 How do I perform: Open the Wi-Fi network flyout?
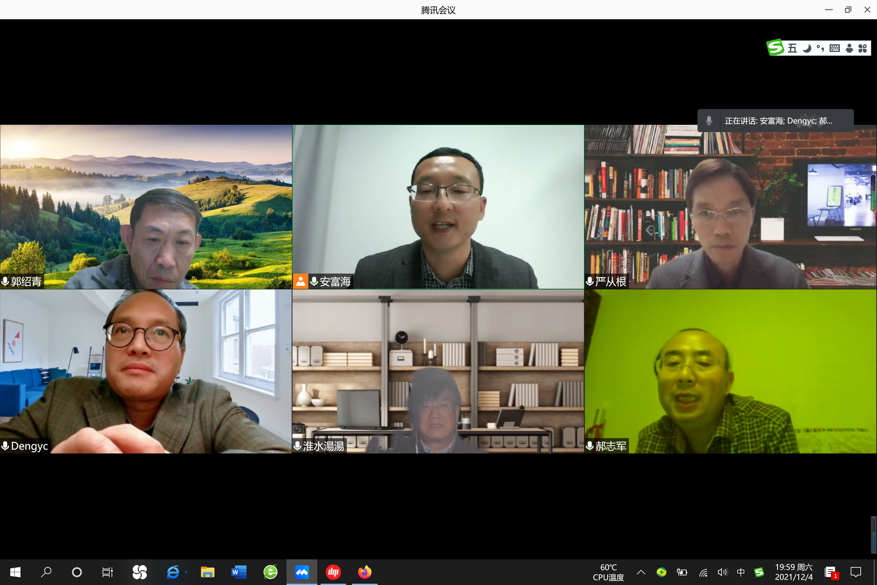click(703, 572)
